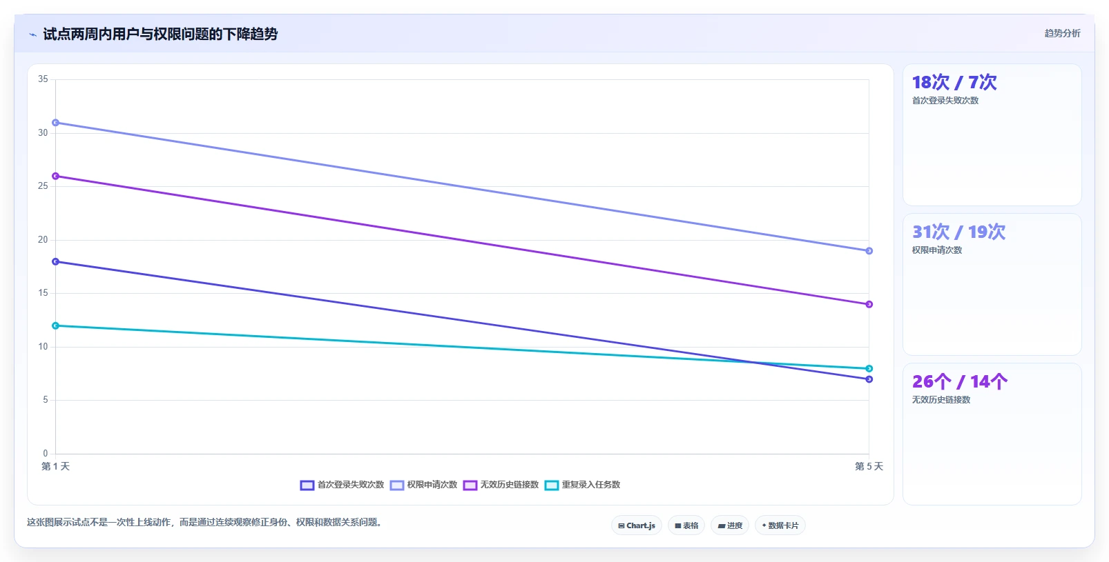The height and width of the screenshot is (562, 1109).
Task: Toggle the 重复录入任务数 legend swatch
Action: (552, 485)
